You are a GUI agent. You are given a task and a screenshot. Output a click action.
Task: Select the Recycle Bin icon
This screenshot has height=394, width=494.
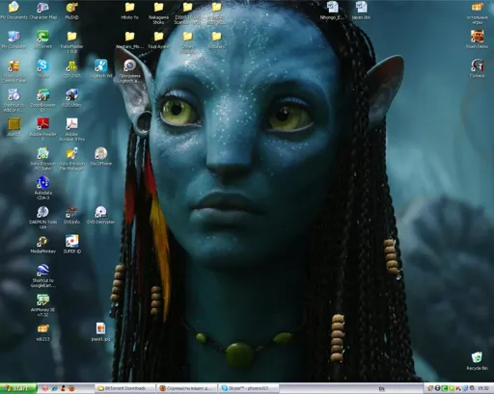pyautogui.click(x=477, y=361)
